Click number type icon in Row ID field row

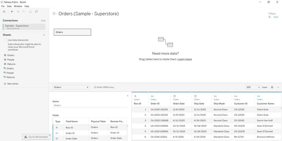tap(57, 127)
